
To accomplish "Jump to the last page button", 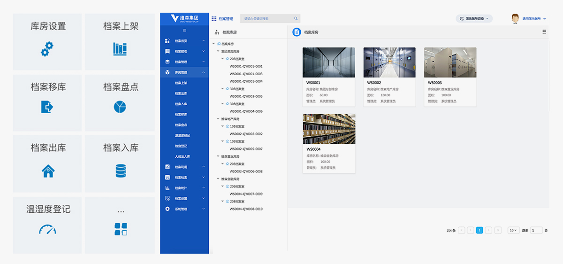I will coord(498,230).
